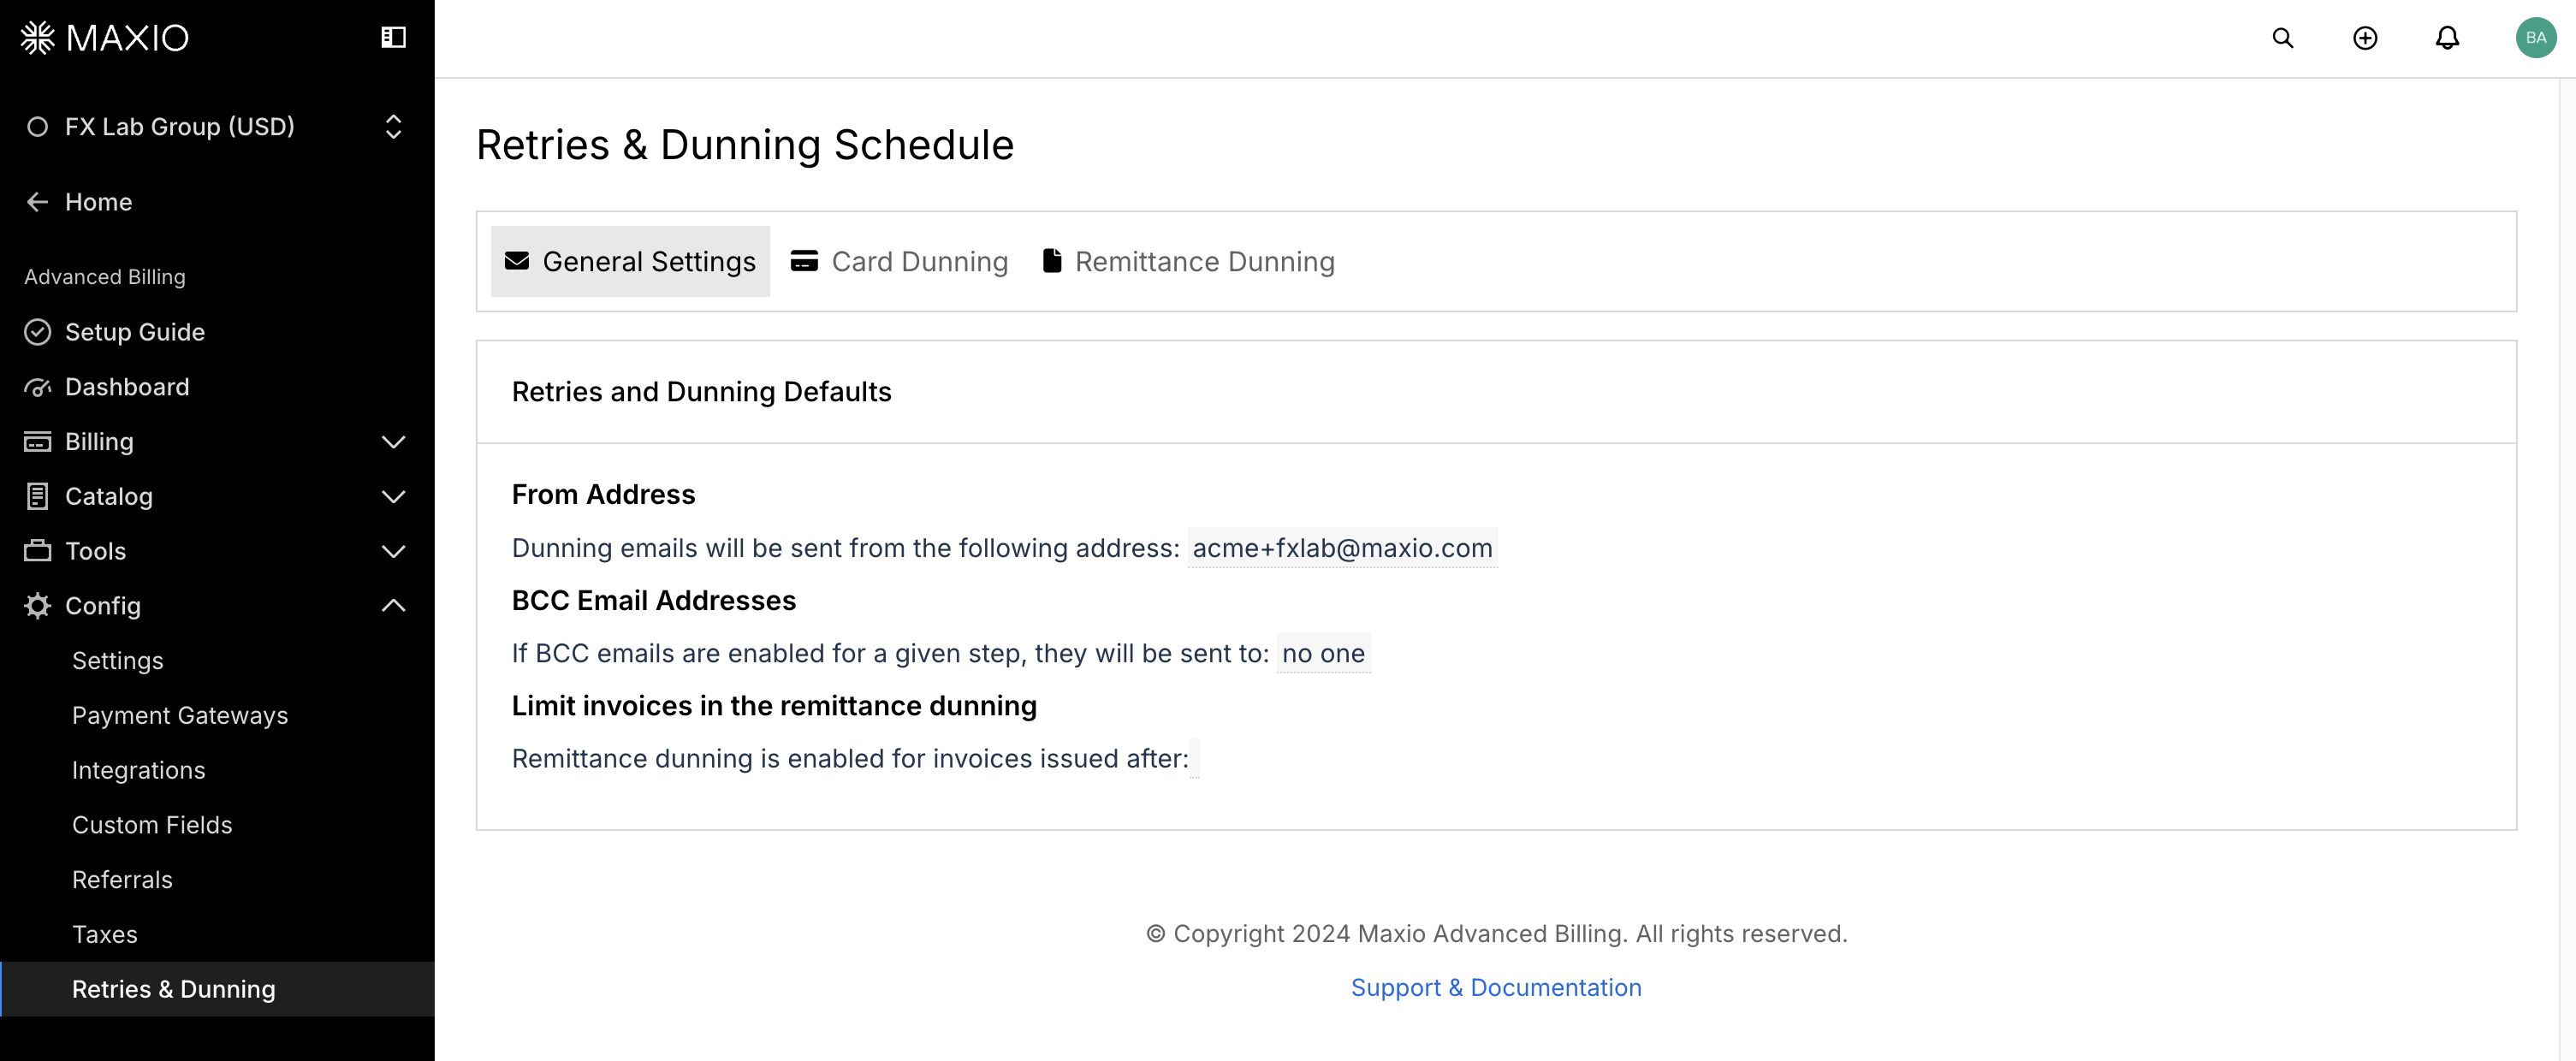
Task: Go back to Home
Action: click(98, 202)
